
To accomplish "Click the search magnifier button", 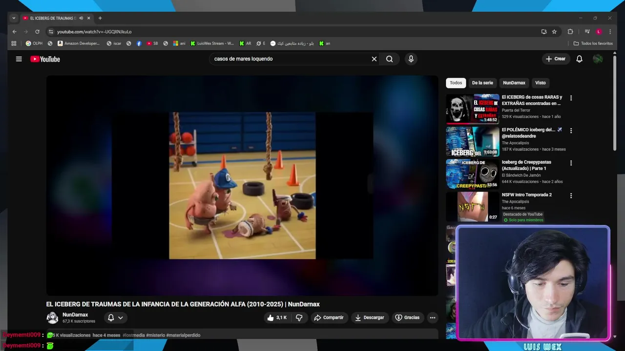I will 389,59.
